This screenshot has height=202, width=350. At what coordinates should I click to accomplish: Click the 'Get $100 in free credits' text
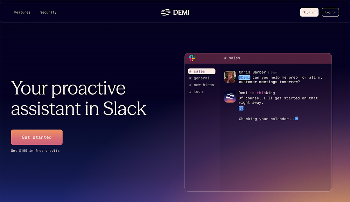(x=35, y=151)
